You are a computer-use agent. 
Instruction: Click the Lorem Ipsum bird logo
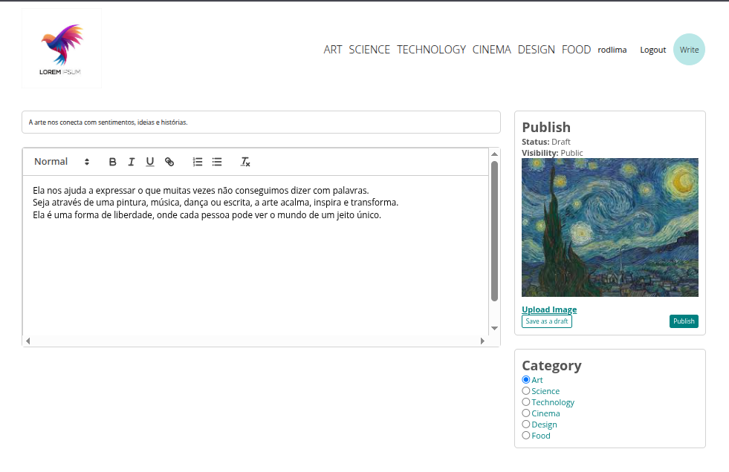(62, 49)
